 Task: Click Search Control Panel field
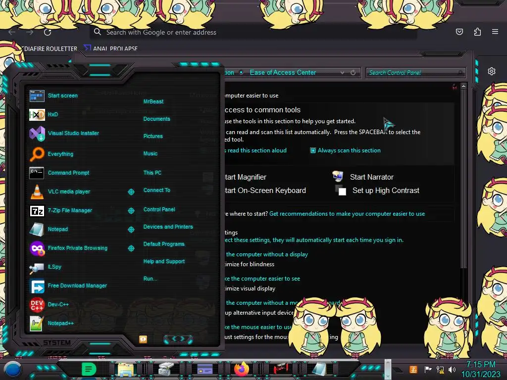click(x=415, y=73)
